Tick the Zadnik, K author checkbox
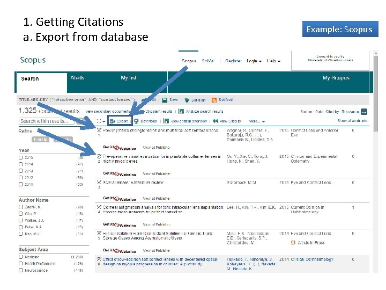Image resolution: width=386 pixels, height=290 pixels. click(21, 207)
